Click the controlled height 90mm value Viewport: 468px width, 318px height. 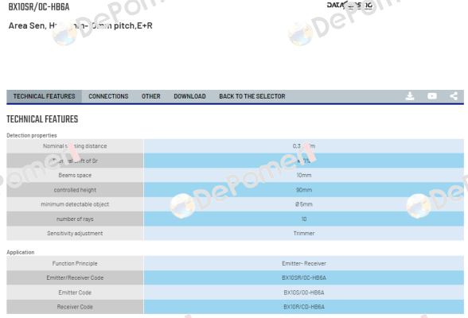pos(304,190)
